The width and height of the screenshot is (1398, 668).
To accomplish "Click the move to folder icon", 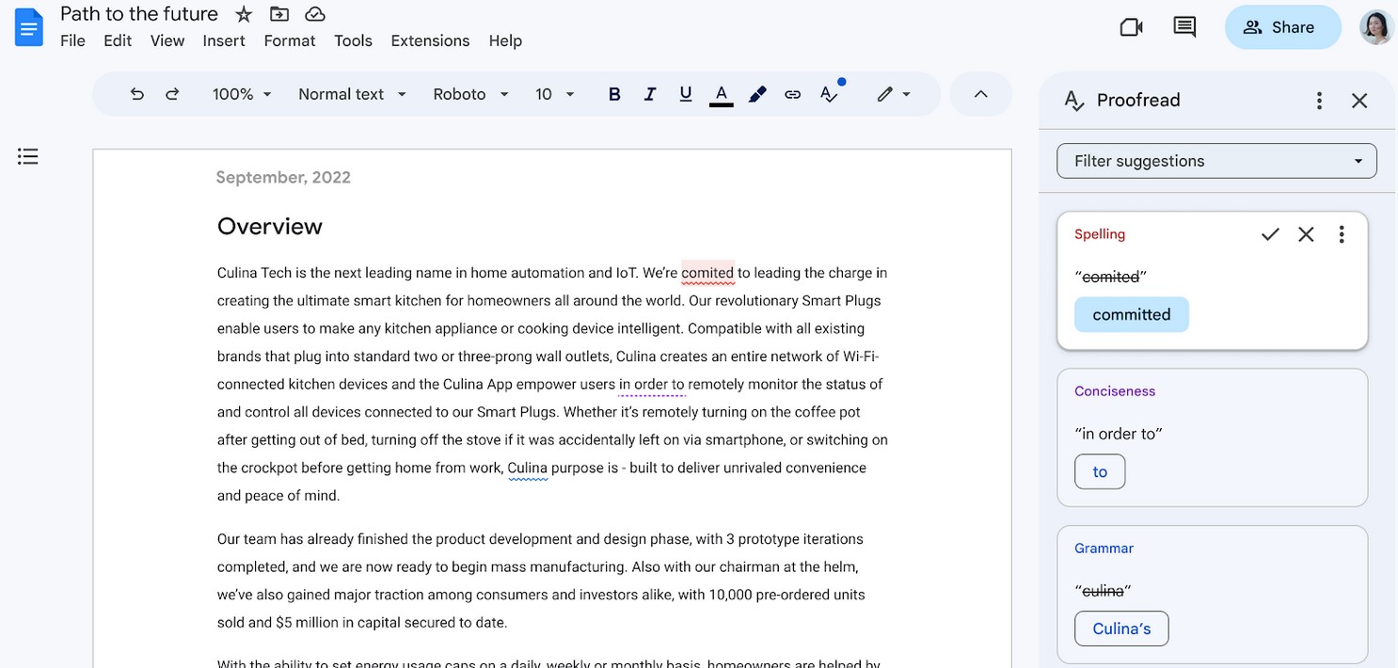I will pyautogui.click(x=279, y=14).
